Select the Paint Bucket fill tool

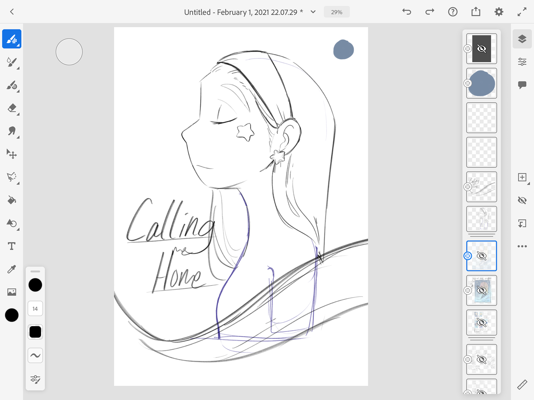12,200
